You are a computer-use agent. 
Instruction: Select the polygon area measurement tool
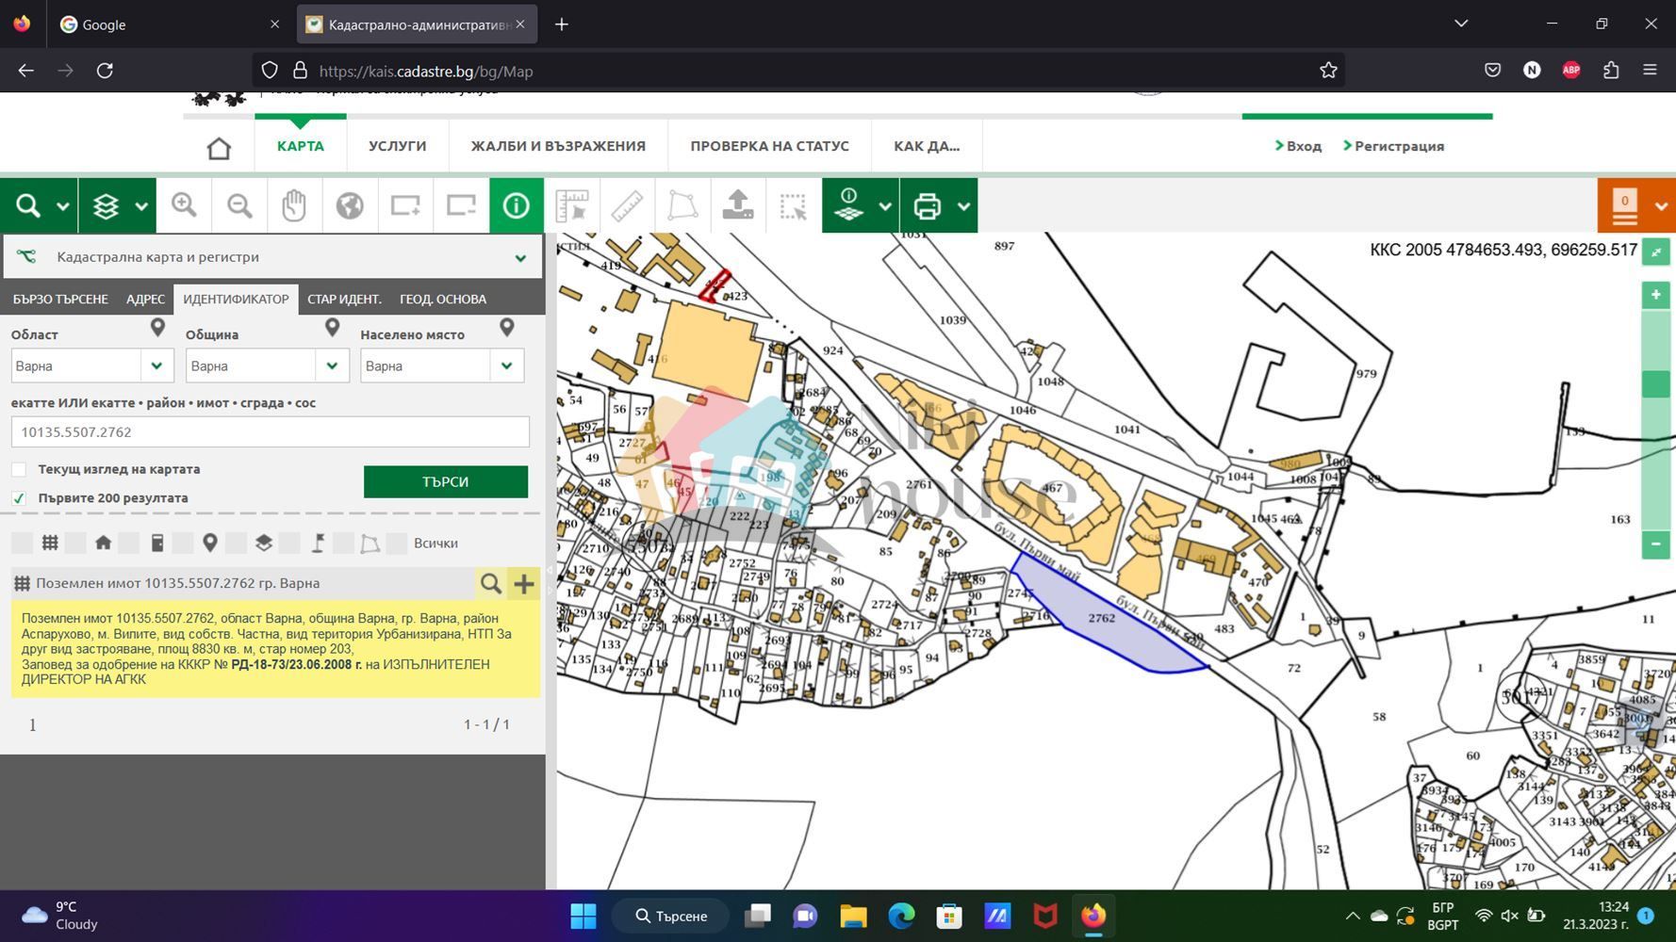(x=682, y=205)
